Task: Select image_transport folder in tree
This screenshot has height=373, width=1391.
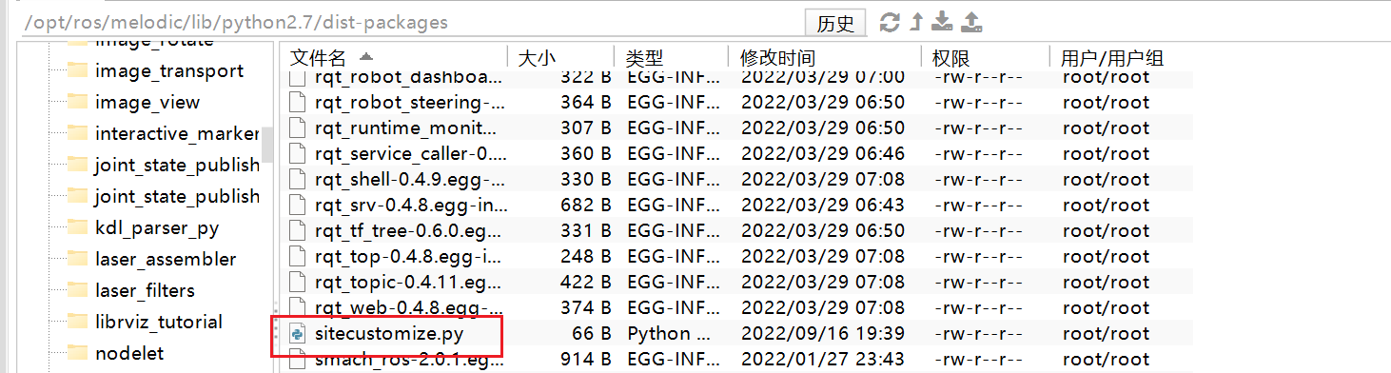Action: pyautogui.click(x=169, y=70)
